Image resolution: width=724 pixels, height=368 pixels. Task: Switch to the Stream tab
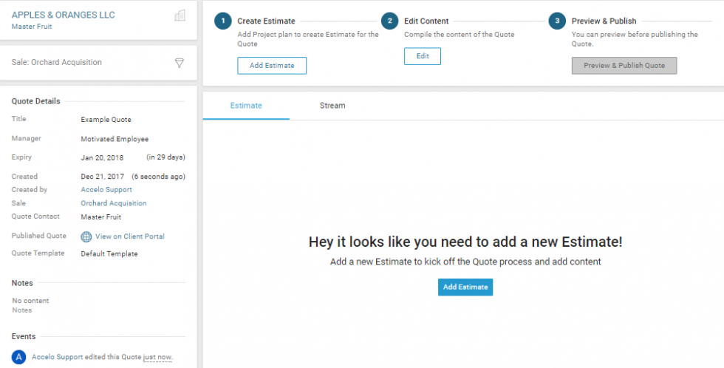tap(332, 106)
